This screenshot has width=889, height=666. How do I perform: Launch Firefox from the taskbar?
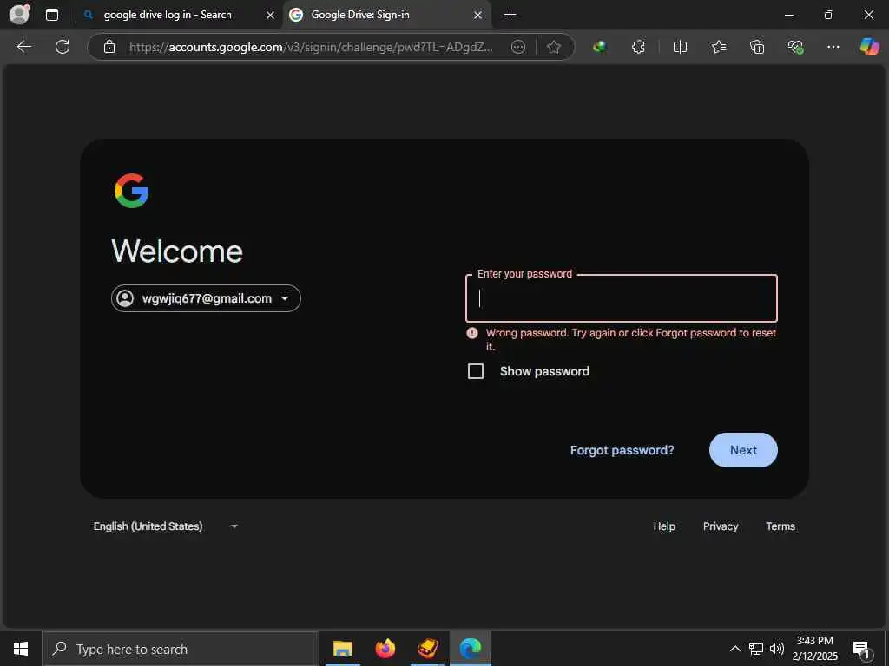pos(385,649)
